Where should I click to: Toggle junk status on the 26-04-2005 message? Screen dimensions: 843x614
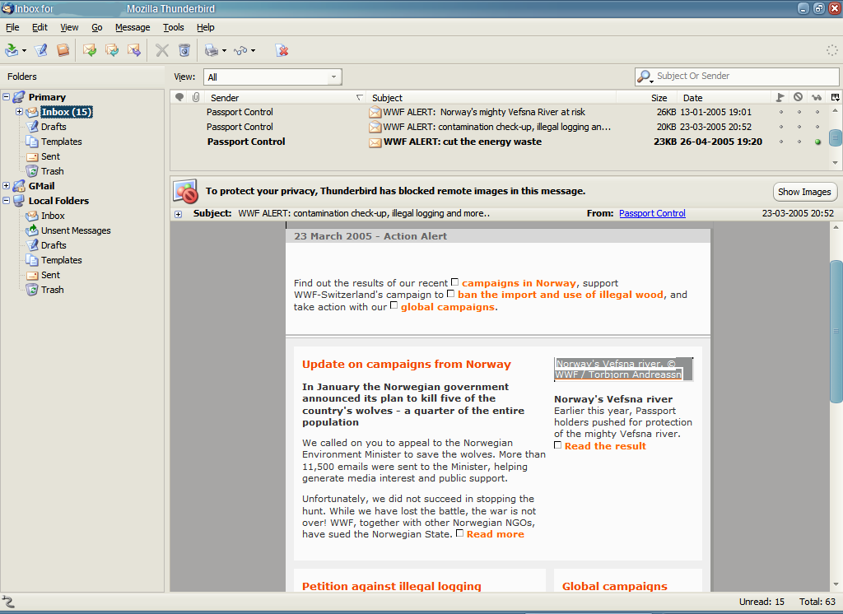point(799,142)
